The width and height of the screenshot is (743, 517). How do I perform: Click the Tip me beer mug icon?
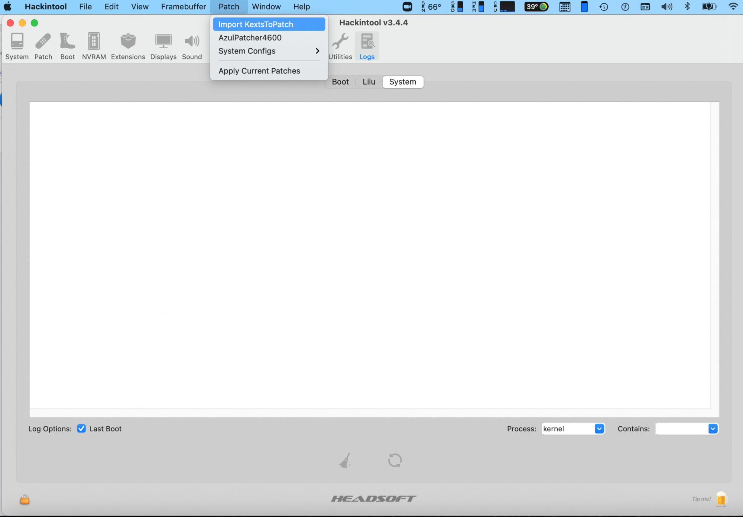point(721,498)
